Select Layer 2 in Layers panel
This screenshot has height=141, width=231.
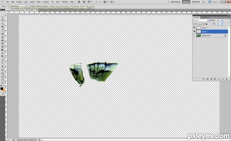(212, 28)
